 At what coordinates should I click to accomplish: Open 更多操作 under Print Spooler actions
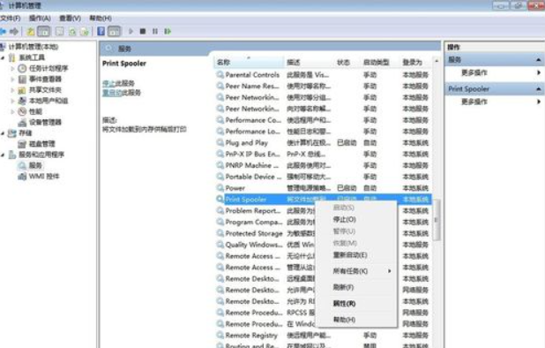tap(474, 102)
